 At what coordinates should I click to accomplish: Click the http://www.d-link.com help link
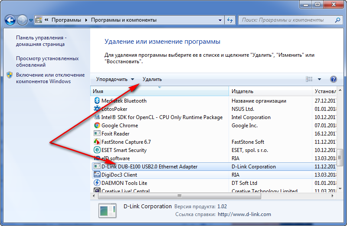[244, 214]
